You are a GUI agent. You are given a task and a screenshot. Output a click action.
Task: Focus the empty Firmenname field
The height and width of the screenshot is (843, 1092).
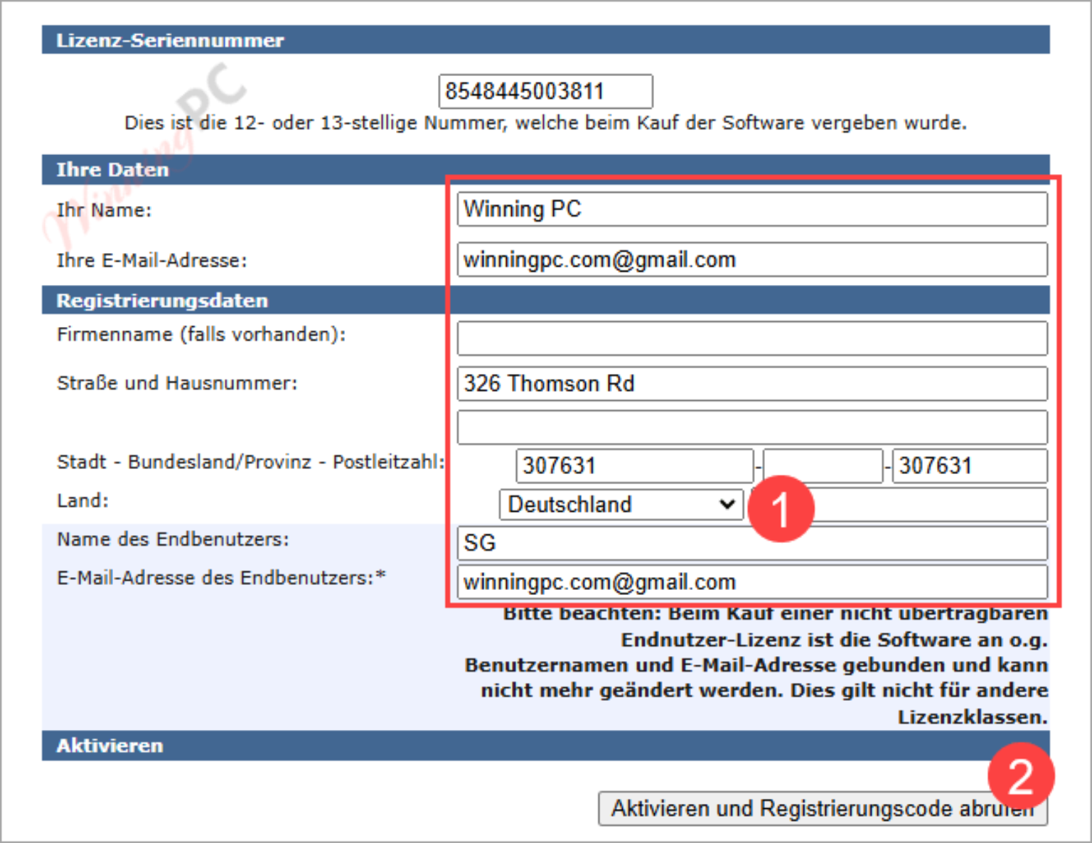tap(751, 338)
